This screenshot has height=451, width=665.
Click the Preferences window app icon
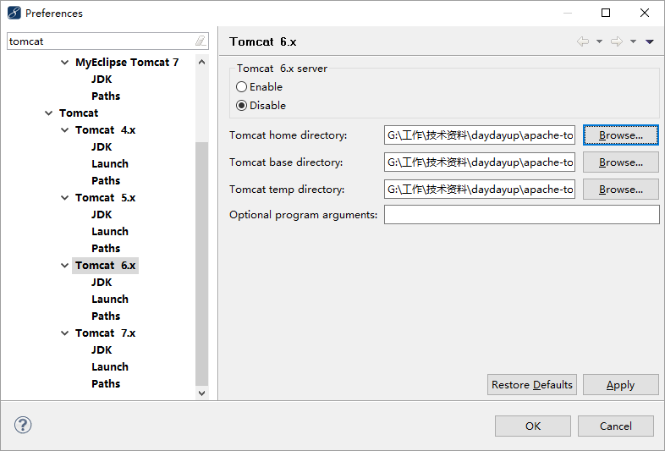pyautogui.click(x=14, y=13)
